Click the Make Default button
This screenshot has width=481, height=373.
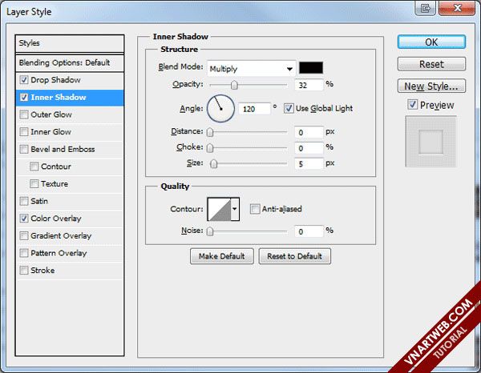click(x=222, y=256)
